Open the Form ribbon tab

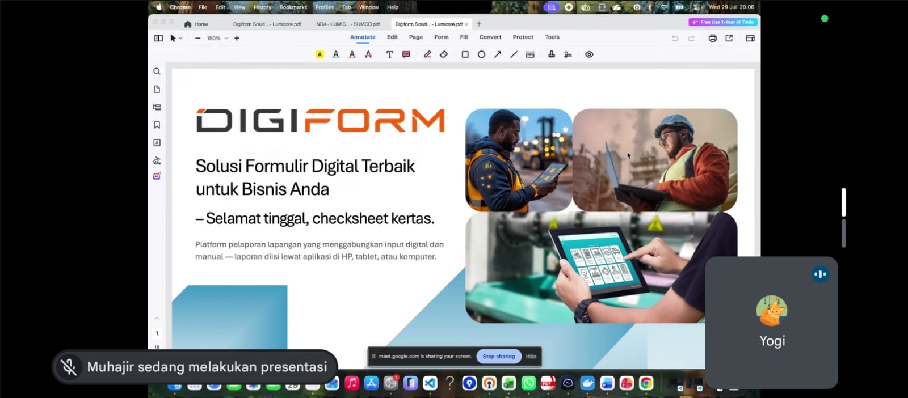coord(442,37)
